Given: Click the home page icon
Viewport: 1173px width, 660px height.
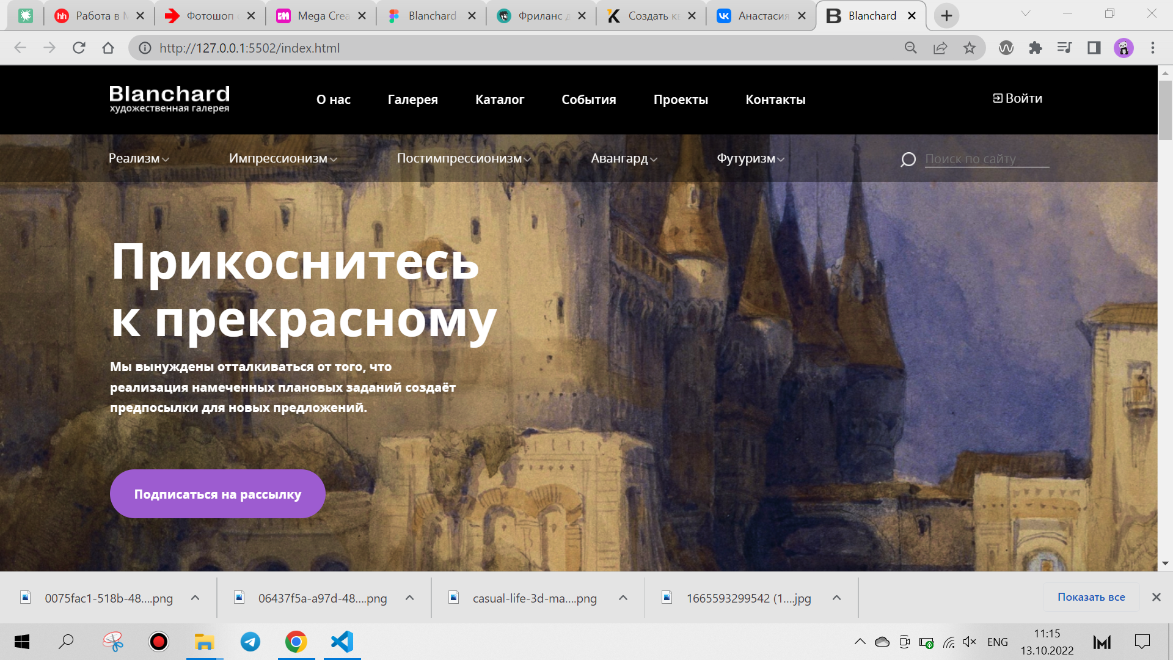Looking at the screenshot, I should (108, 48).
